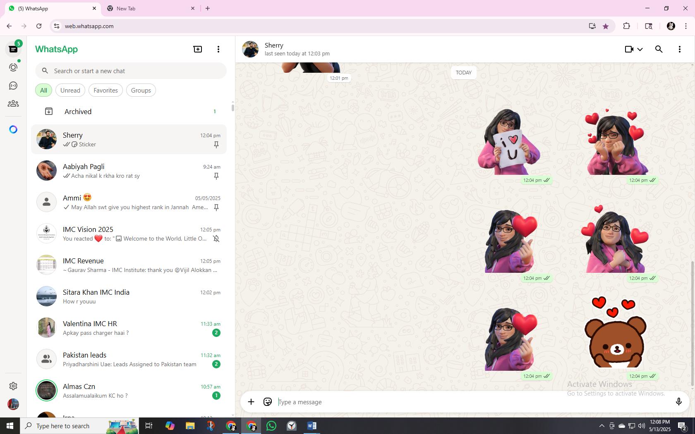Click unread badge on Pakistan leads

pyautogui.click(x=216, y=364)
